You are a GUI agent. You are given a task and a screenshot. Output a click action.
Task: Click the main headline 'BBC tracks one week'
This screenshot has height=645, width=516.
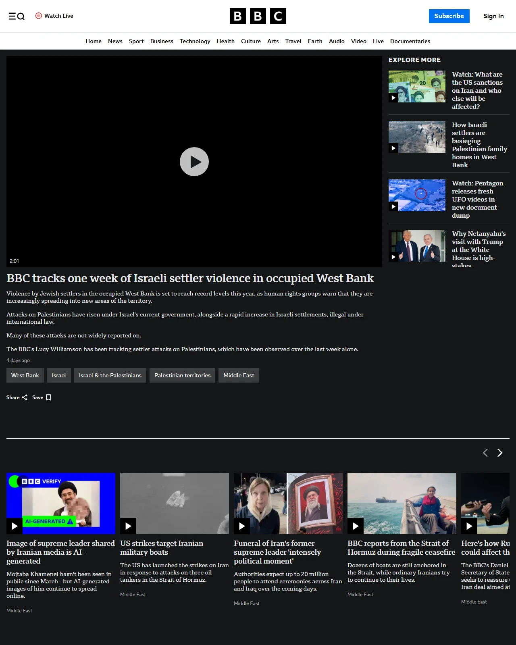[190, 278]
